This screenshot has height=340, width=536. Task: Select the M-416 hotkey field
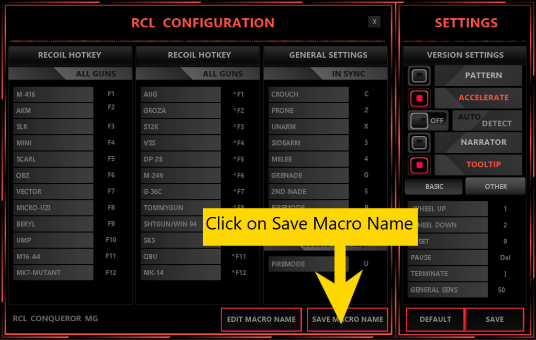tap(53, 95)
